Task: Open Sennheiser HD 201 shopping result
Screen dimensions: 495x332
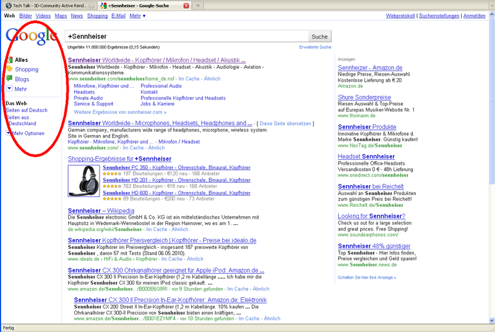Action: pyautogui.click(x=176, y=180)
